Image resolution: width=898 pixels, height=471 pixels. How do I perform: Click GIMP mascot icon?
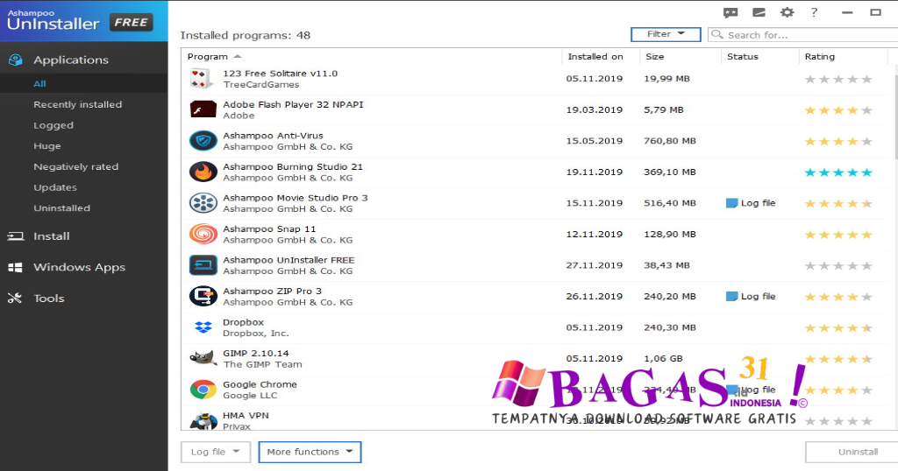[203, 358]
